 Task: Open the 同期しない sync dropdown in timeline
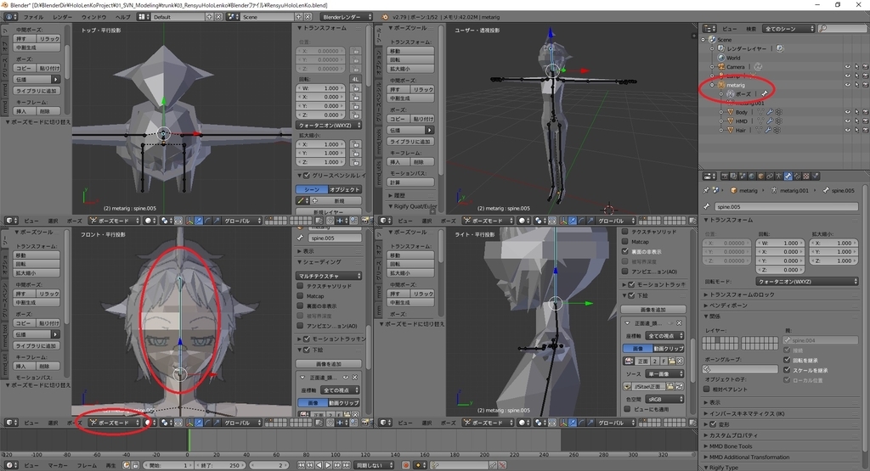[x=374, y=465]
